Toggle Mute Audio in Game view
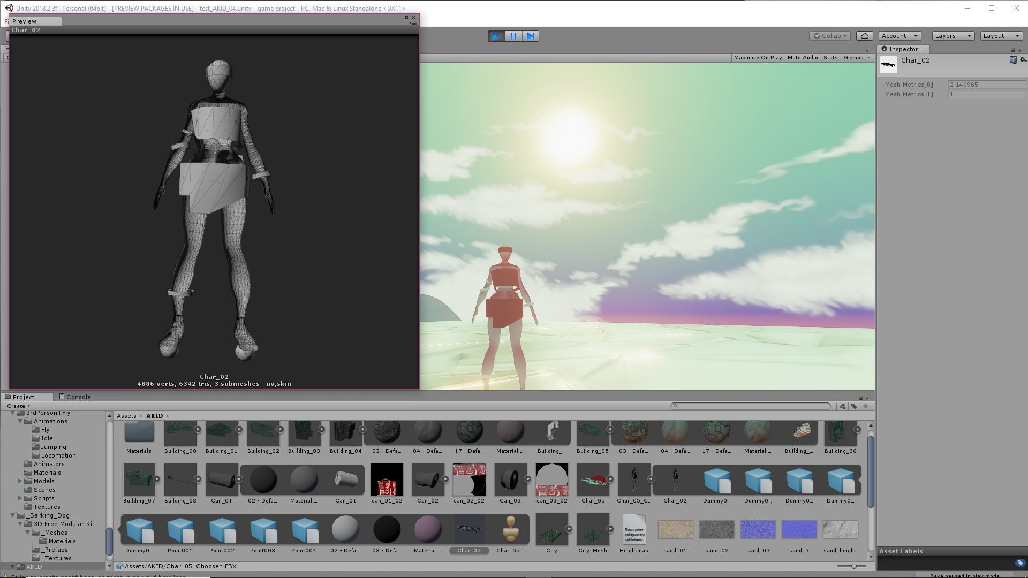Viewport: 1028px width, 578px height. (802, 57)
